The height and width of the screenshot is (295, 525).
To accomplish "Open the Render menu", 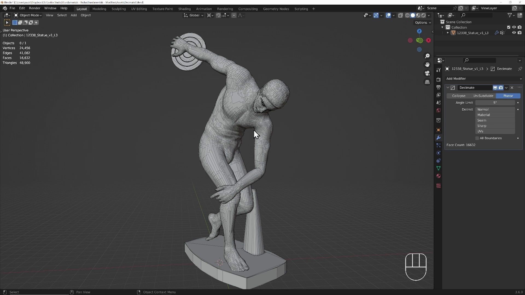I will pos(34,8).
